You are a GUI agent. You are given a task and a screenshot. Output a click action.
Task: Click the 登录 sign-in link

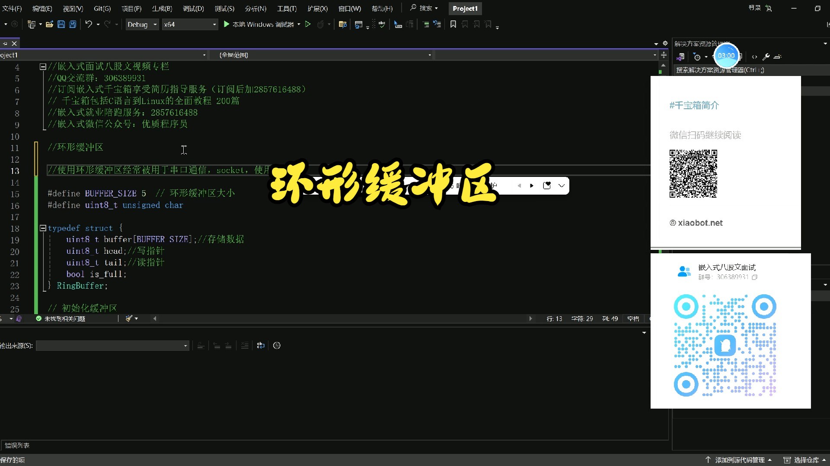click(x=755, y=8)
